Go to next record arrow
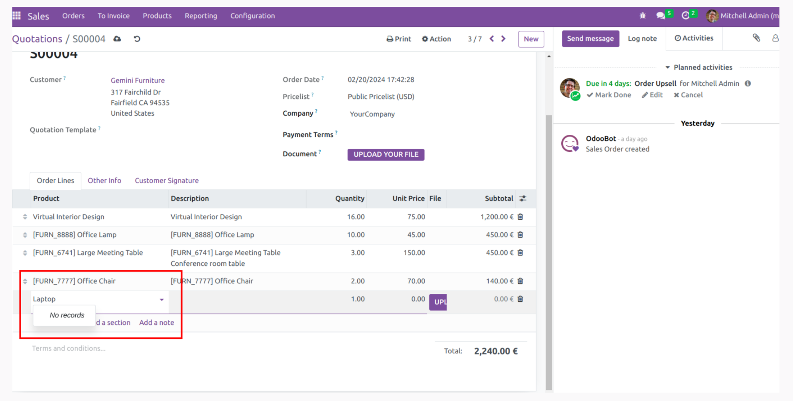The image size is (793, 401). pos(503,39)
